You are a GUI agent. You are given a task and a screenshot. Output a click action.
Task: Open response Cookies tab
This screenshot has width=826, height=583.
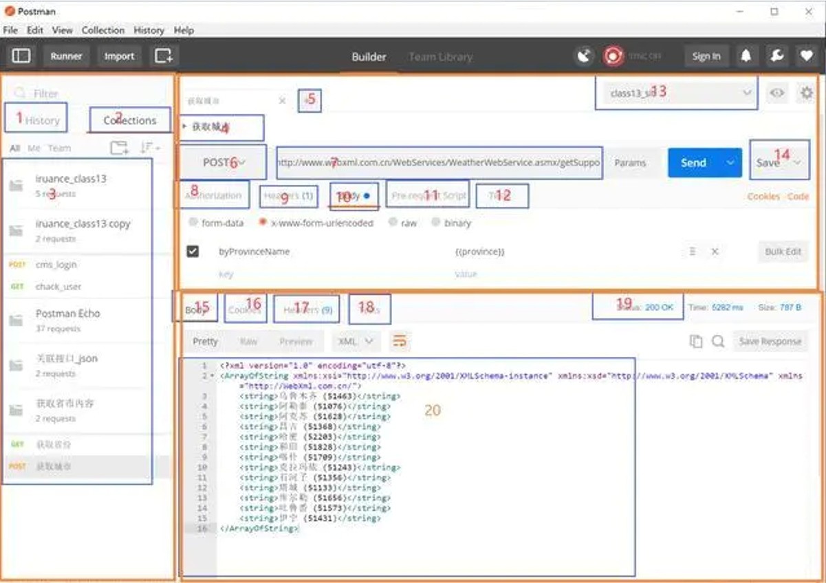tap(244, 310)
